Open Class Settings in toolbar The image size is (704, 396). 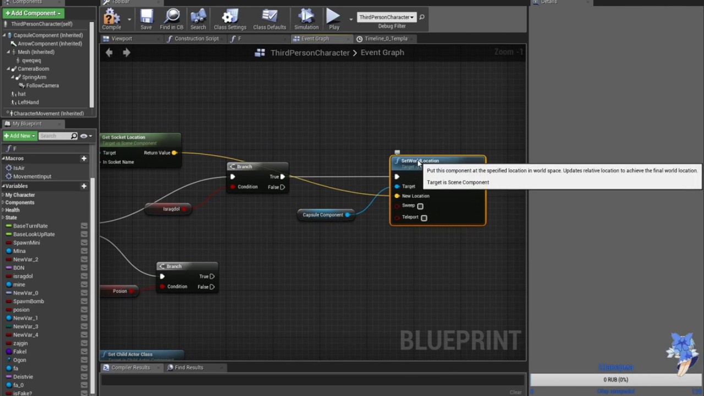coord(230,19)
